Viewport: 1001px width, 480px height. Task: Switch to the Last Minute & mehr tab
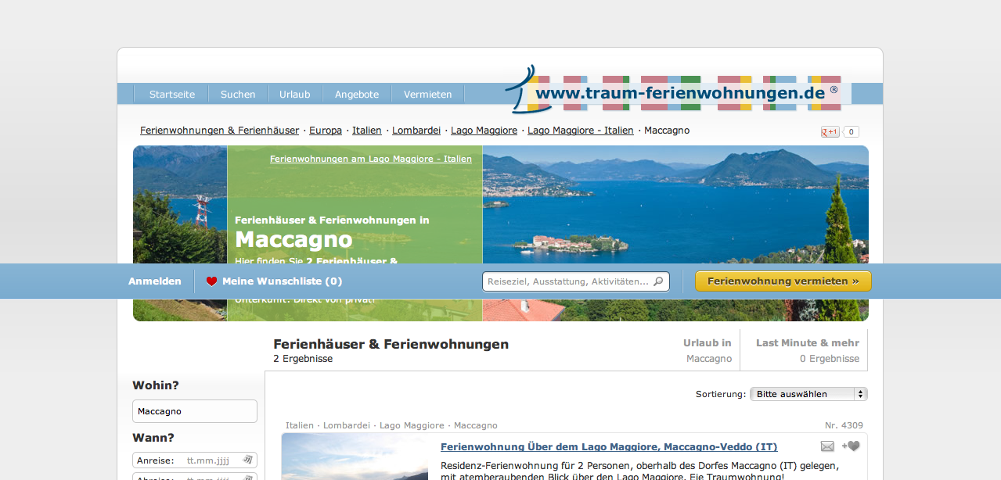[807, 350]
